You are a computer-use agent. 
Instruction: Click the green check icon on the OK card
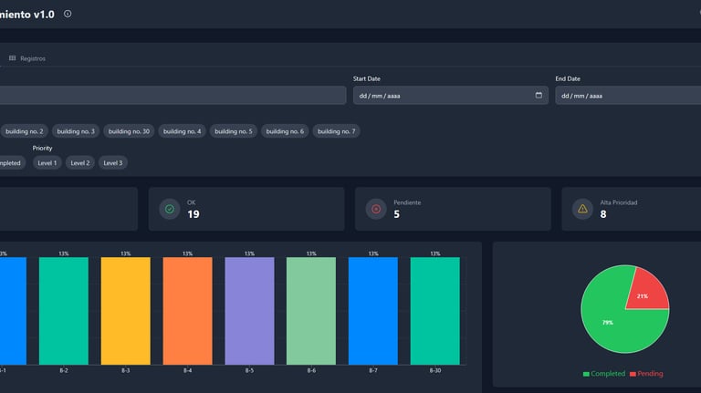point(170,209)
